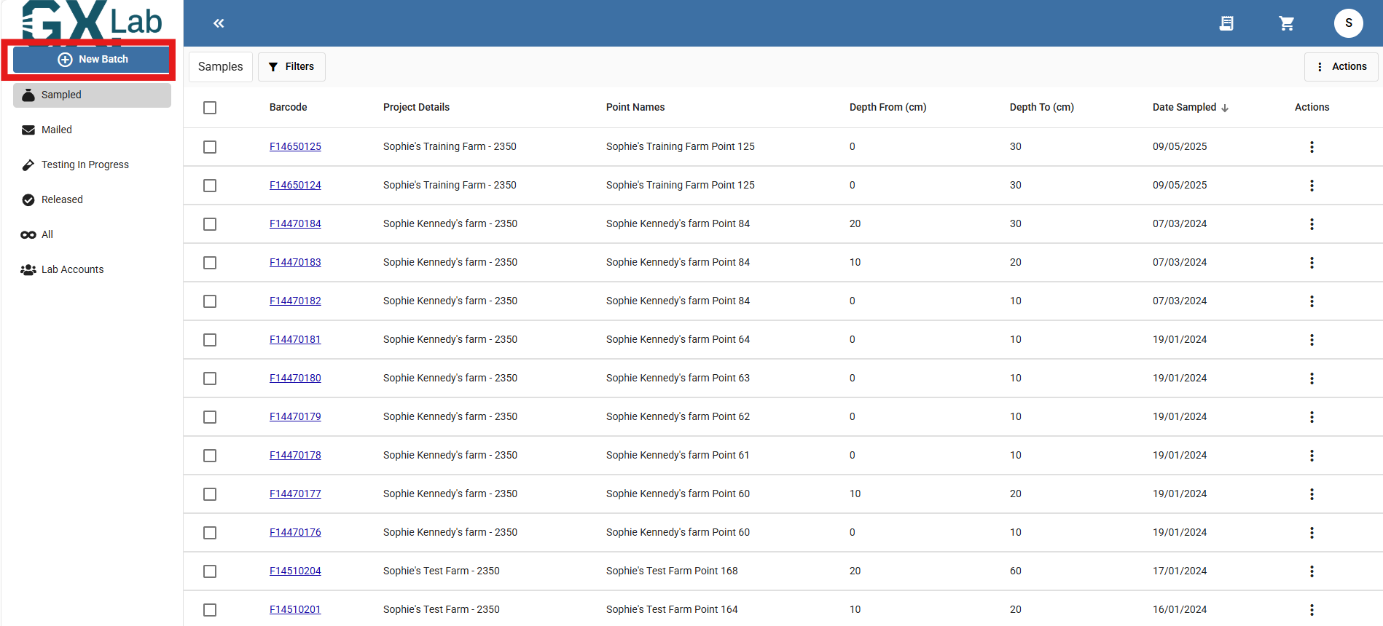Click the Samples tab label
Viewport: 1383px width, 626px height.
pyautogui.click(x=220, y=66)
